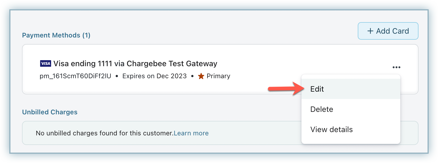Viewport: 438px width, 163px height.
Task: Click the Visa card logo
Action: [45, 64]
